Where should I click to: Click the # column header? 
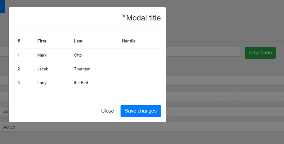19,41
